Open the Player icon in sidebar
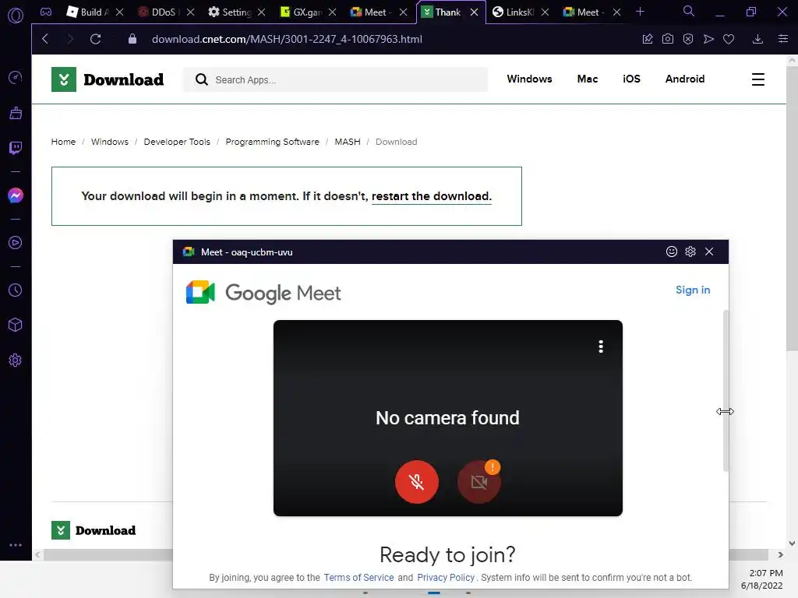Image resolution: width=798 pixels, height=598 pixels. click(x=16, y=243)
